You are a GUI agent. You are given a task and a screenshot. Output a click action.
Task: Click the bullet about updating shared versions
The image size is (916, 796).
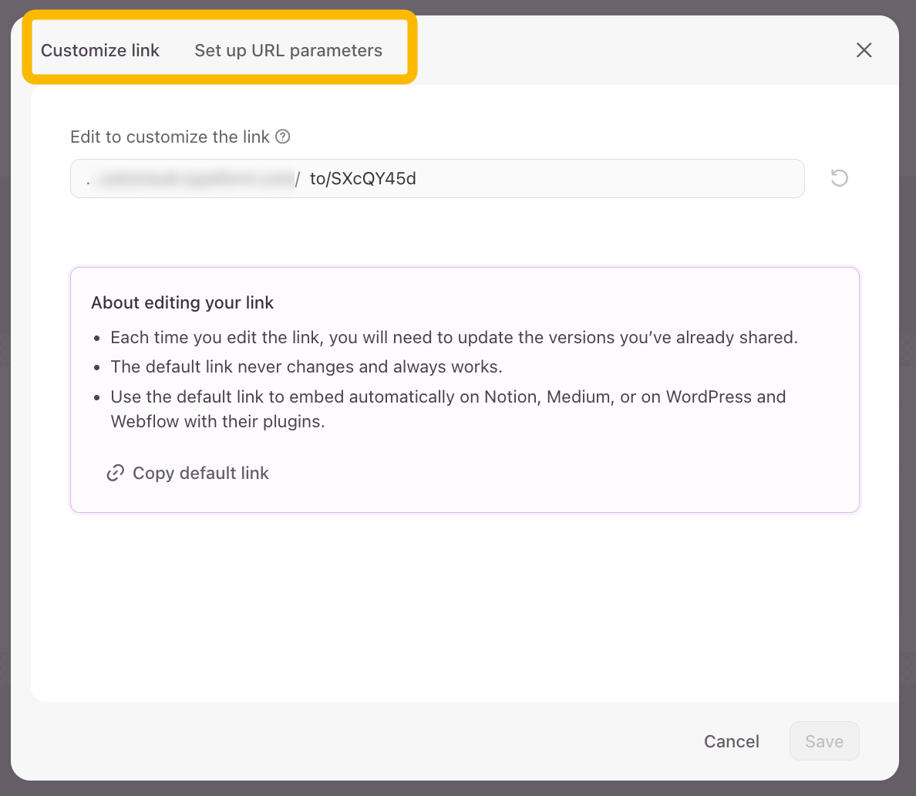[x=454, y=337]
